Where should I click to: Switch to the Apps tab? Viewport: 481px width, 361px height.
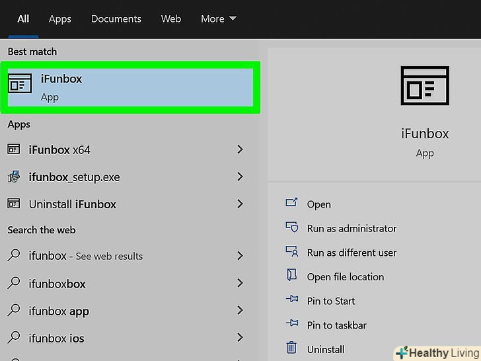59,19
